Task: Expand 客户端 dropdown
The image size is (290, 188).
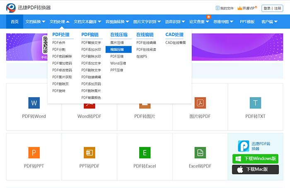Action: click(269, 22)
